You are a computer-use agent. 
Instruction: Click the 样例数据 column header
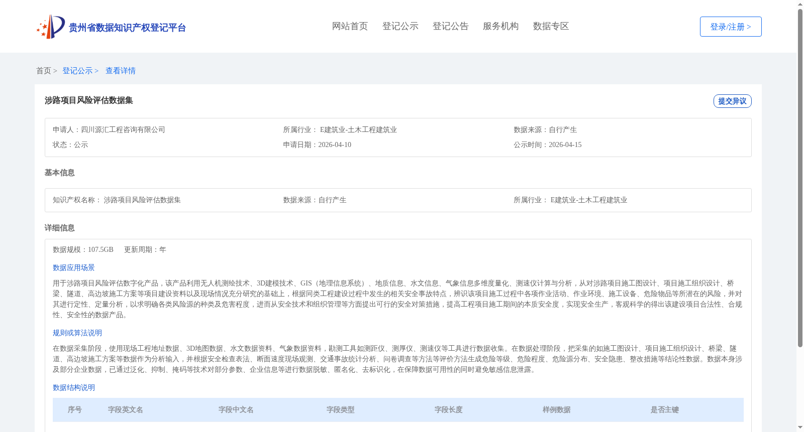pyautogui.click(x=557, y=409)
